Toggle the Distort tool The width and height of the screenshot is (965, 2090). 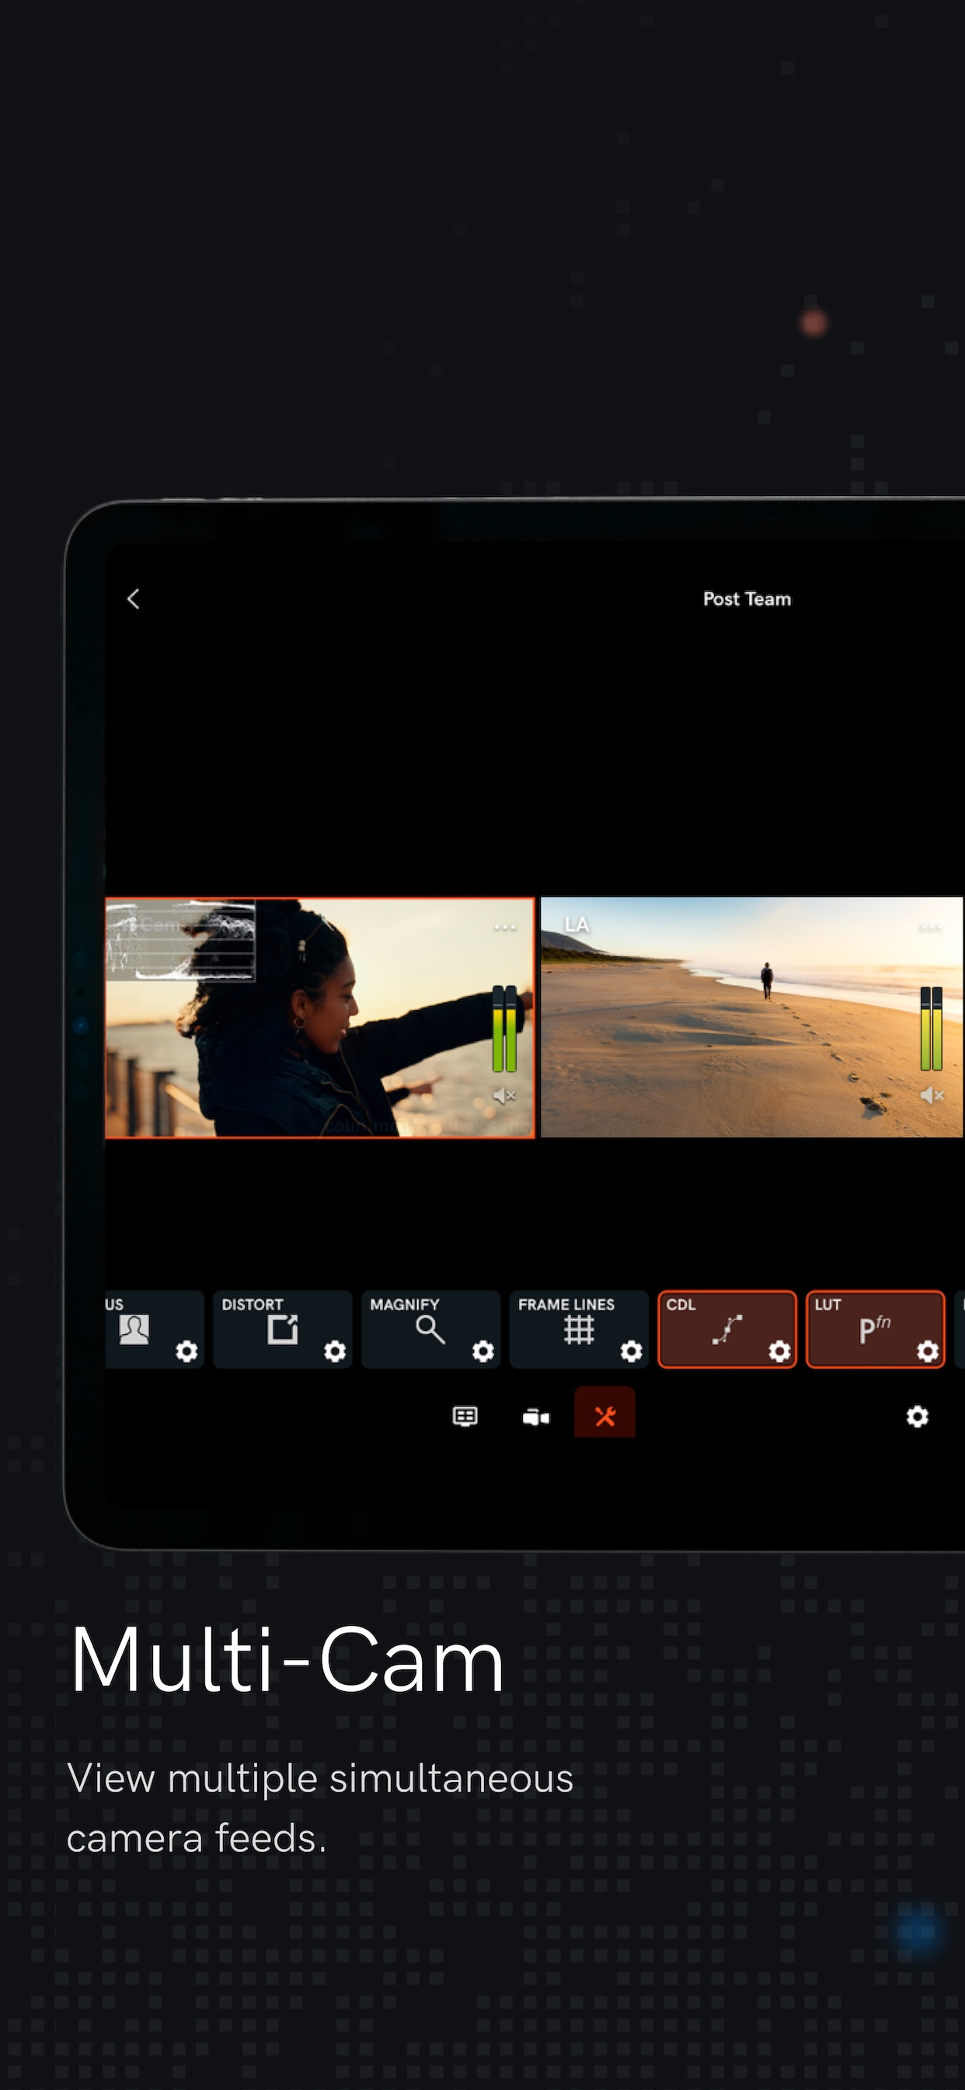(282, 1329)
